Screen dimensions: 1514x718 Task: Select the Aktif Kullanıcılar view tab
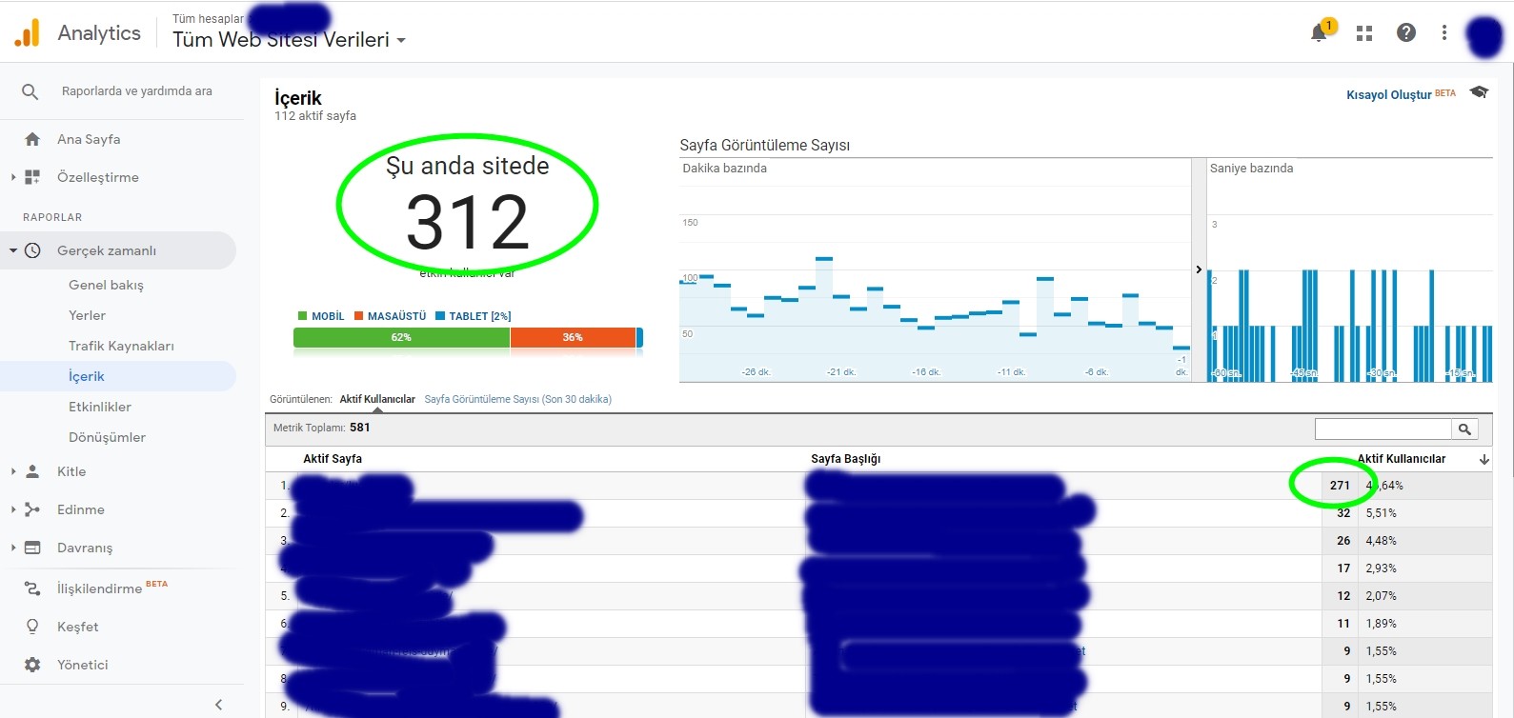(377, 399)
